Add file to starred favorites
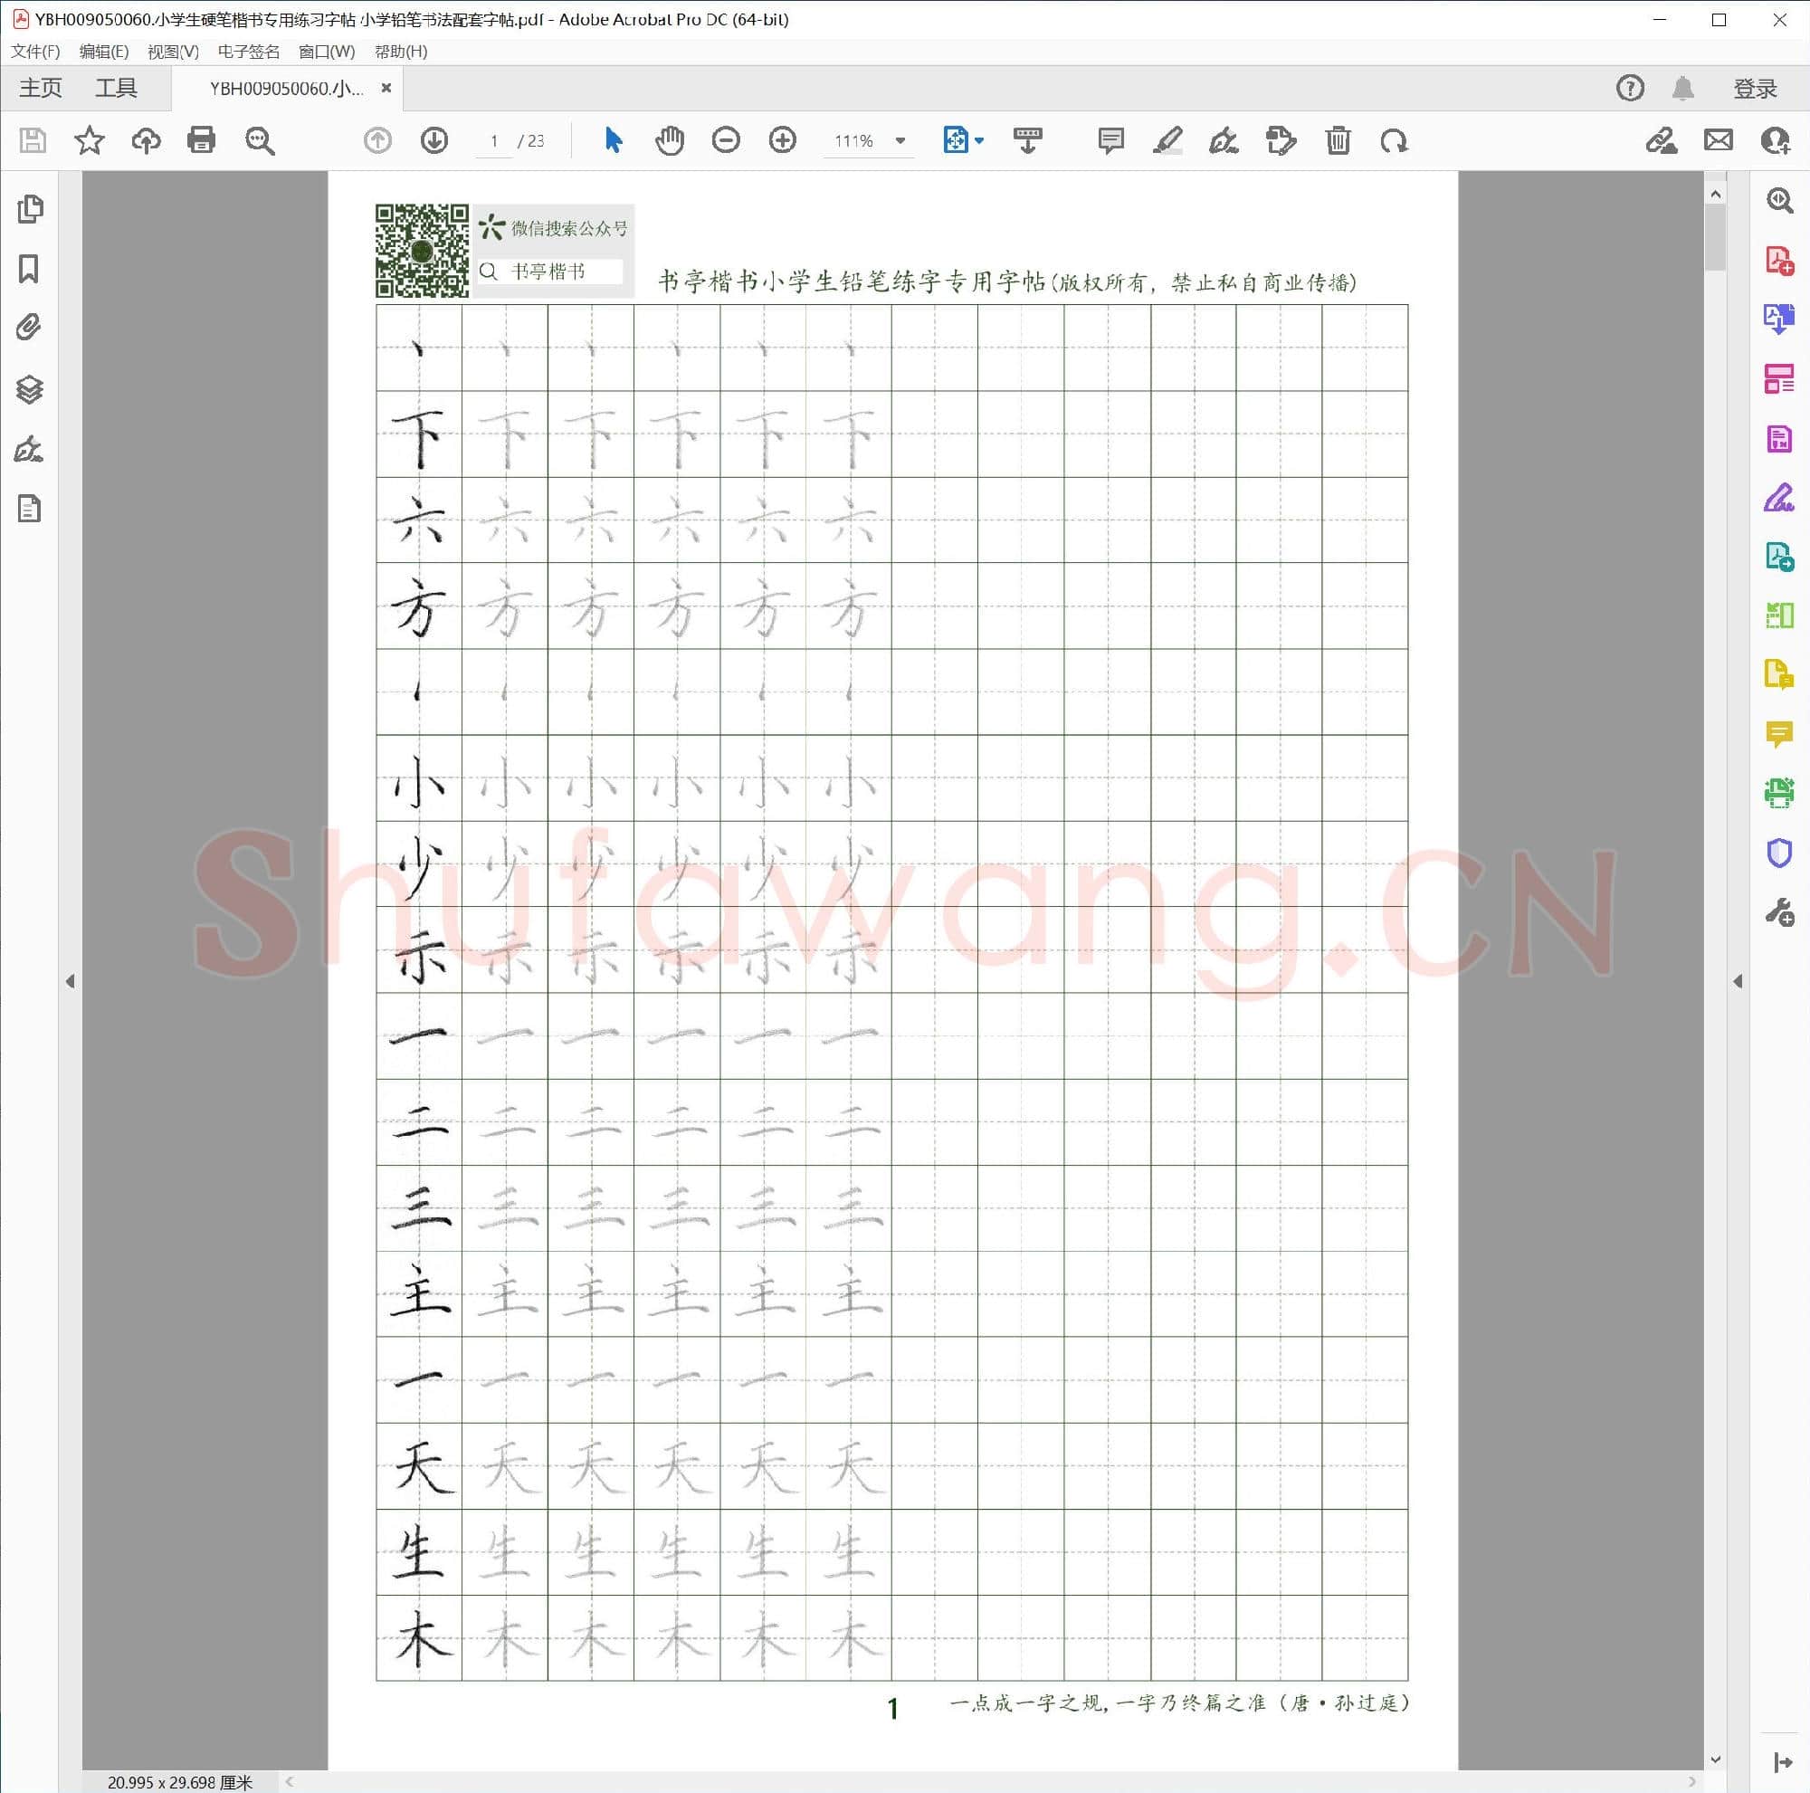 (89, 140)
